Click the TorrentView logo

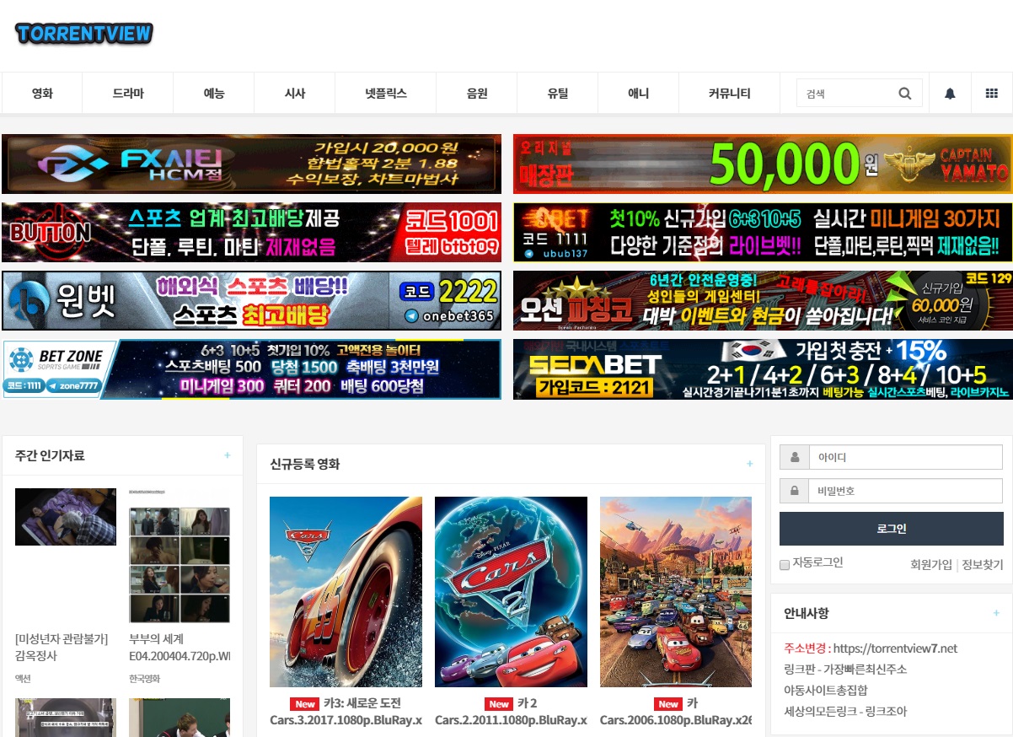[84, 34]
